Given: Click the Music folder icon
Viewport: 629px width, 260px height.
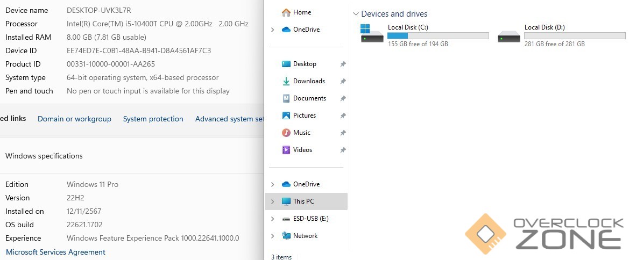Looking at the screenshot, I should (286, 133).
